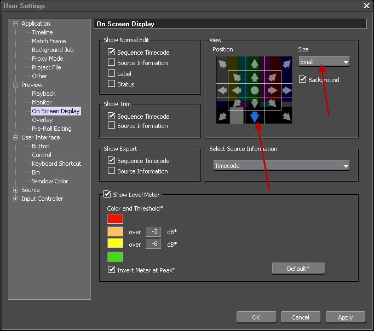Image resolution: width=374 pixels, height=331 pixels.
Task: Open the Select Source Information Timecode dropdown
Action: click(281, 166)
